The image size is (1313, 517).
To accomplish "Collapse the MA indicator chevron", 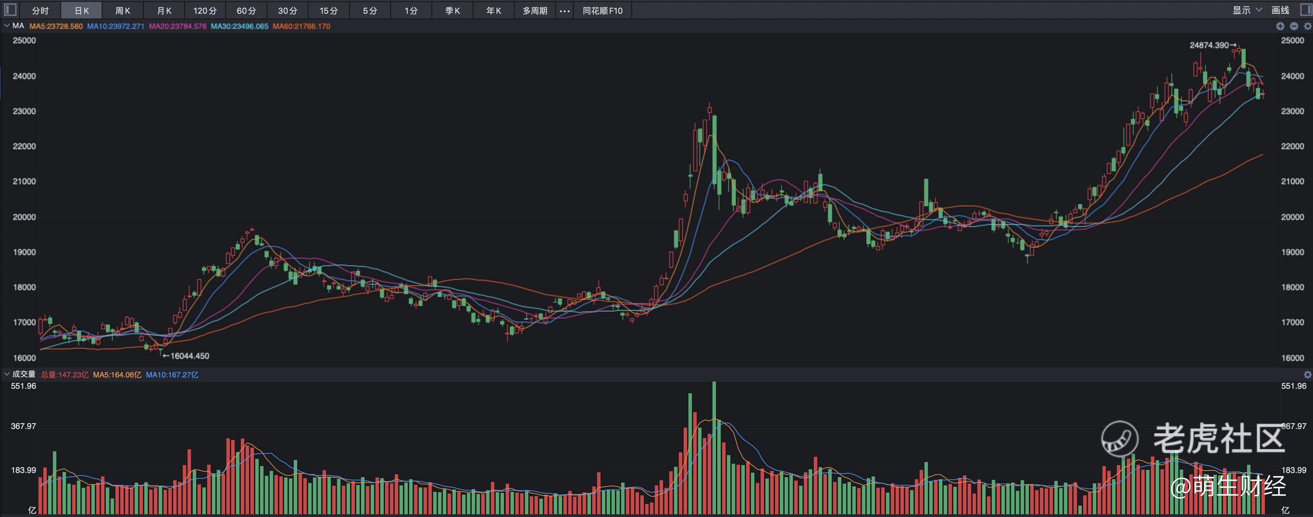I will click(x=7, y=25).
